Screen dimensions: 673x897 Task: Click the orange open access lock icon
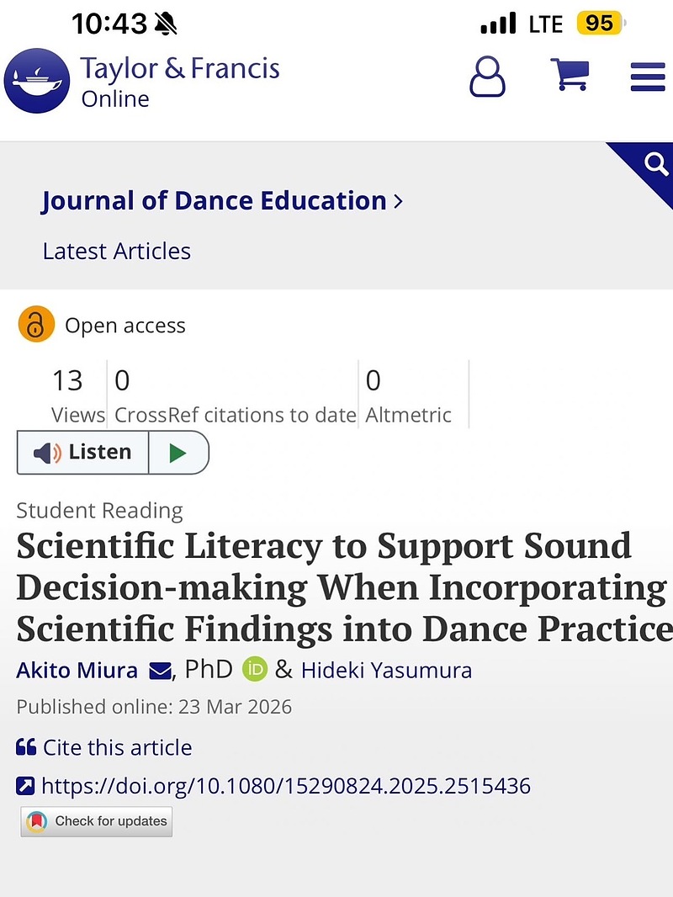[36, 325]
